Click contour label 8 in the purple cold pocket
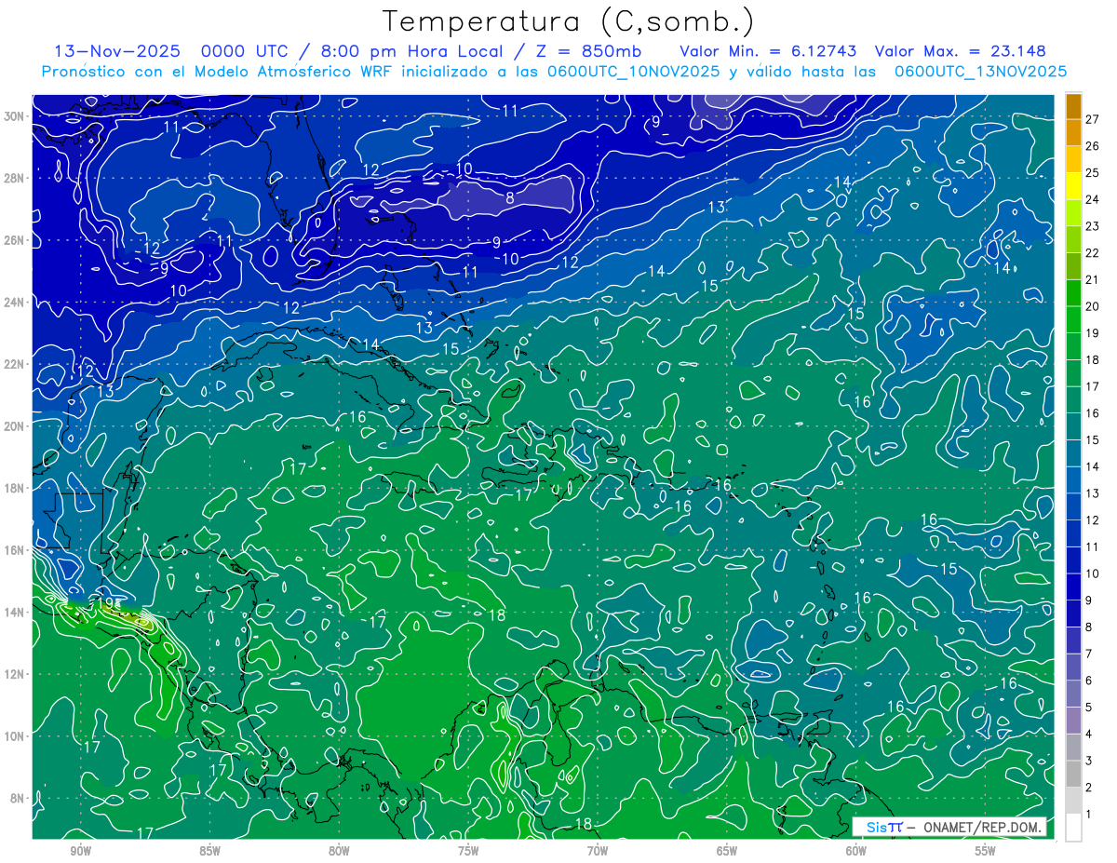 click(x=510, y=198)
